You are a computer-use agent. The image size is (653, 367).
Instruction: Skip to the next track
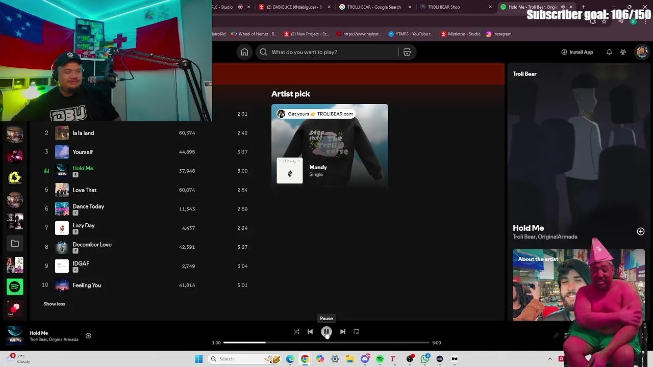click(x=343, y=332)
